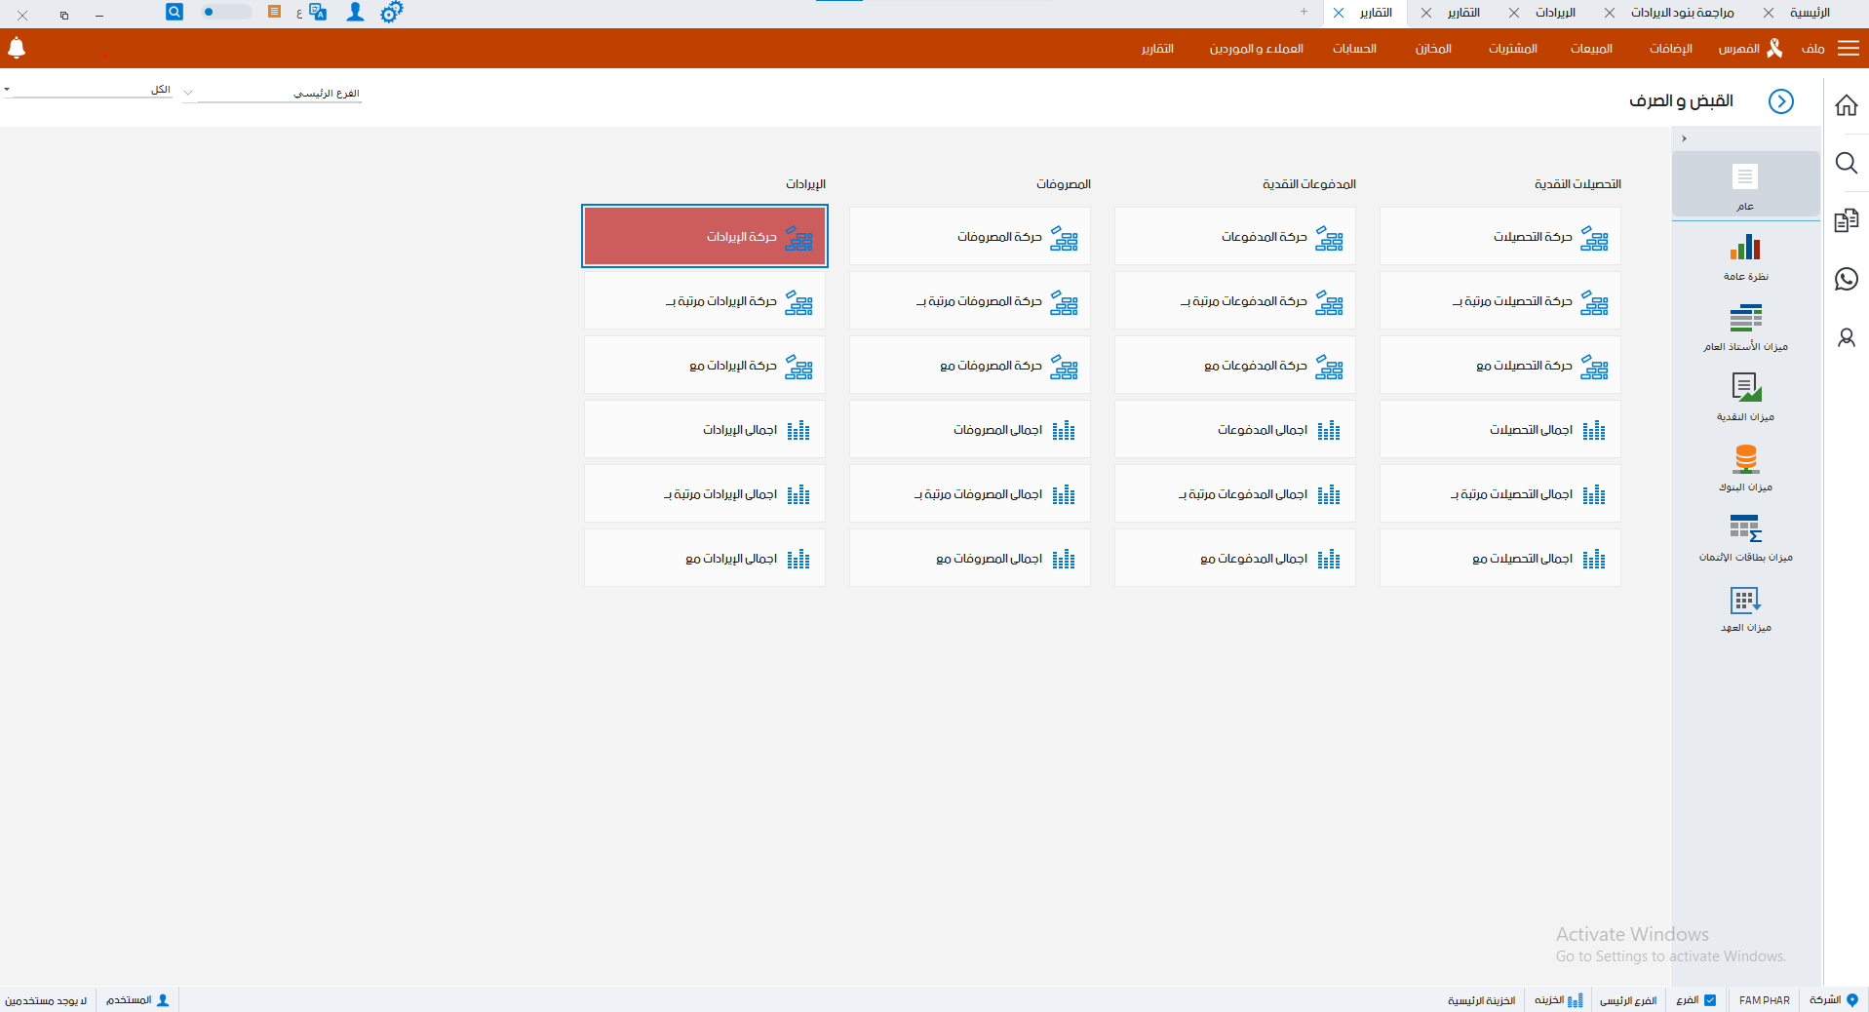
Task: Open حركة المصروفات report tile
Action: click(x=969, y=237)
